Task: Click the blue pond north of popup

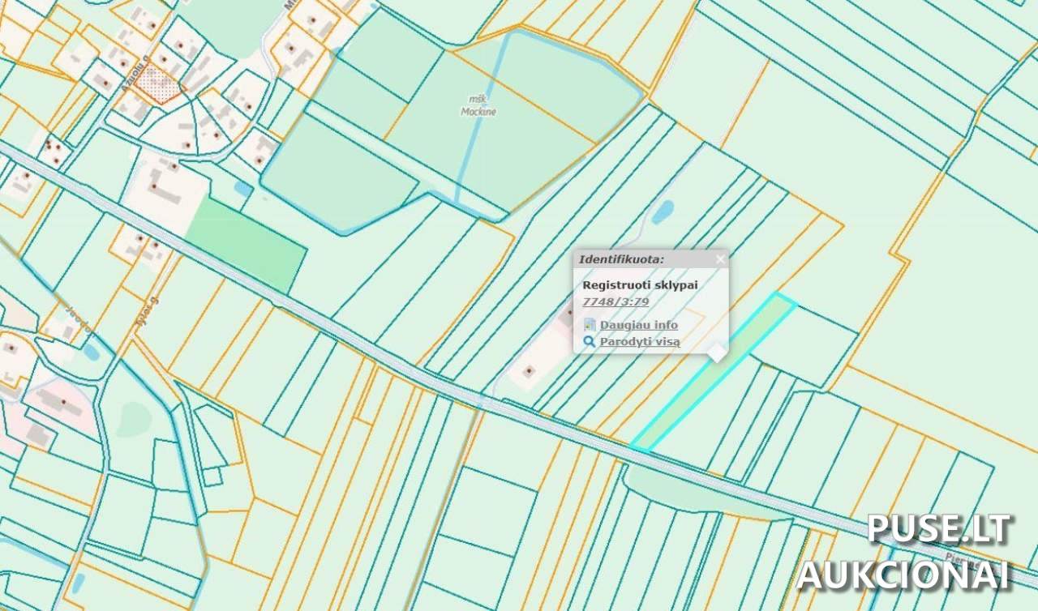Action: [x=663, y=211]
